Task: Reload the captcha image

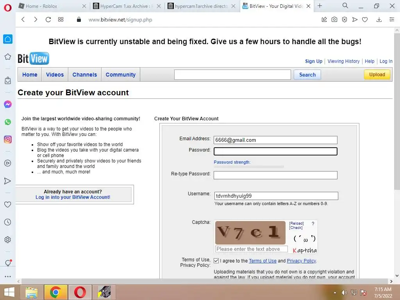Action: (296, 223)
